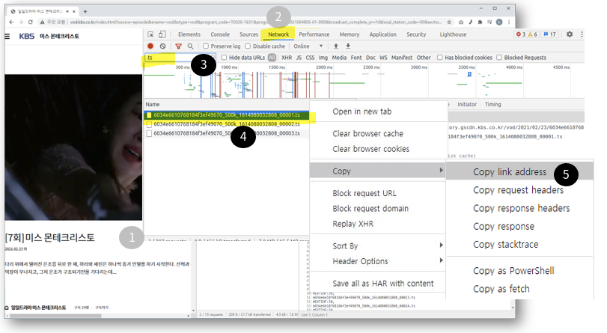Check Has blocked cookies
The image size is (607, 333).
point(440,58)
